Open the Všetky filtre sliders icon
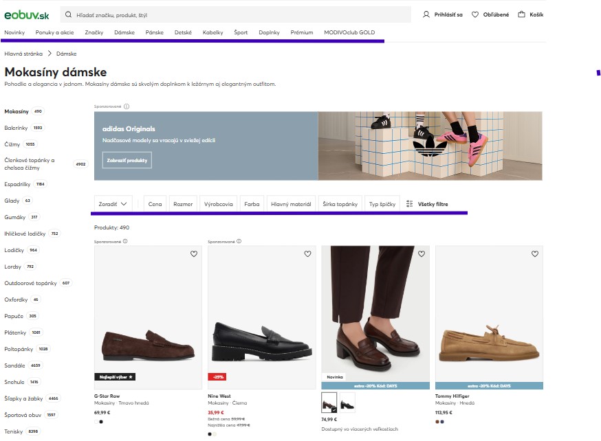 point(409,203)
